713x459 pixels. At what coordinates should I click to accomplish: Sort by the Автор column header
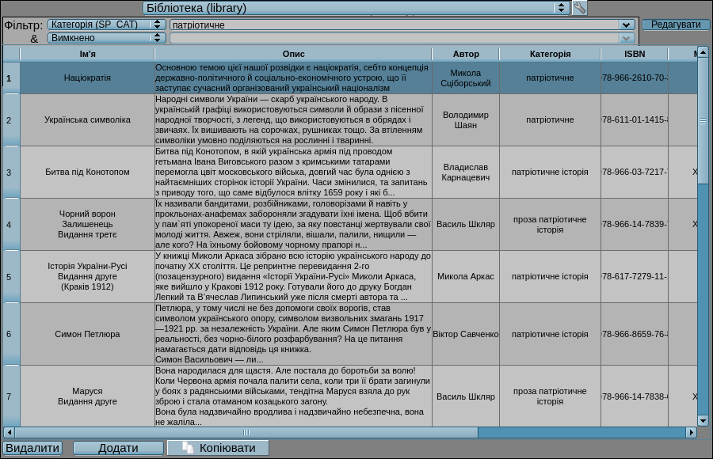[x=466, y=54]
